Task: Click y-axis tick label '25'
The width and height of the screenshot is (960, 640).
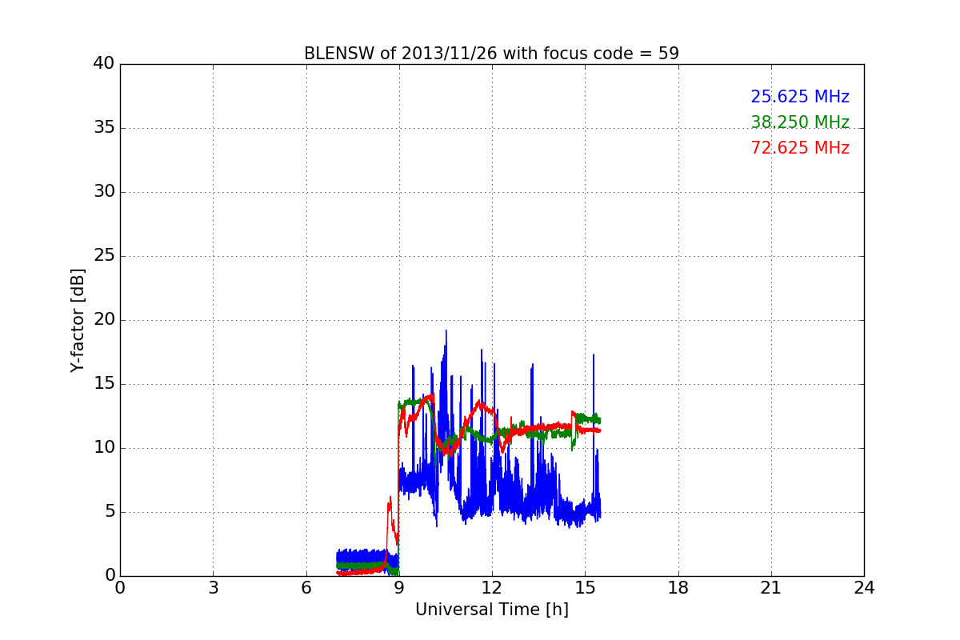Action: (104, 256)
